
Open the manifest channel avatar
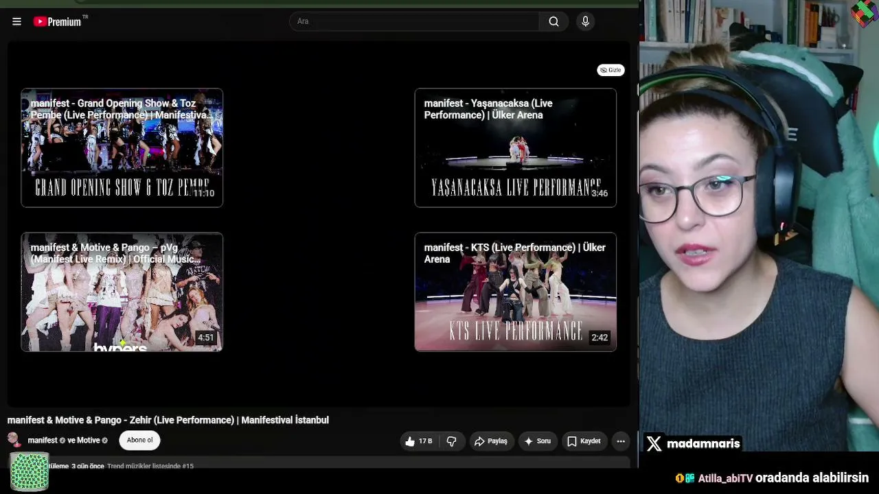[x=13, y=440]
